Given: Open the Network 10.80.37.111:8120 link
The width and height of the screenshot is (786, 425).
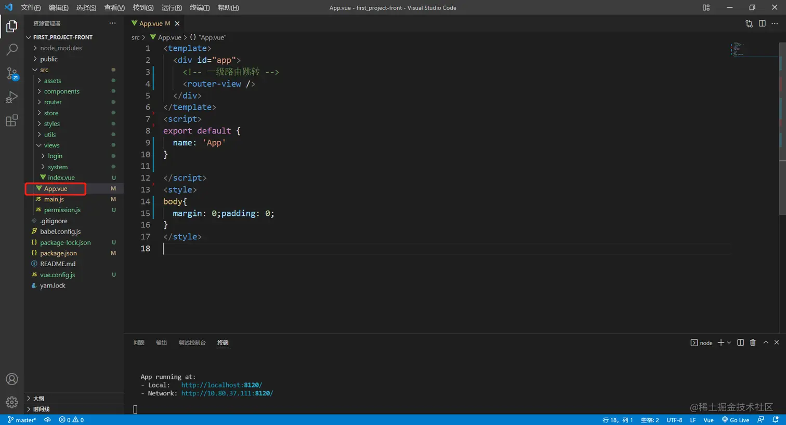Looking at the screenshot, I should [x=227, y=393].
